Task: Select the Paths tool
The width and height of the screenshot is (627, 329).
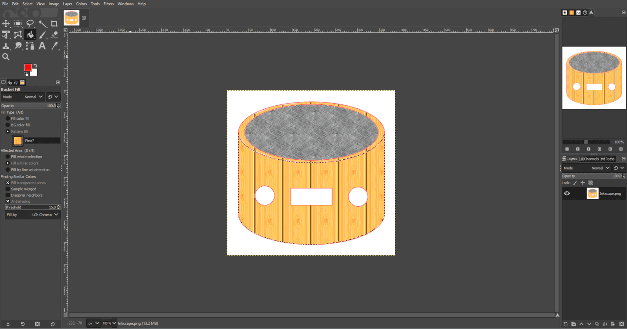Action: [30, 46]
